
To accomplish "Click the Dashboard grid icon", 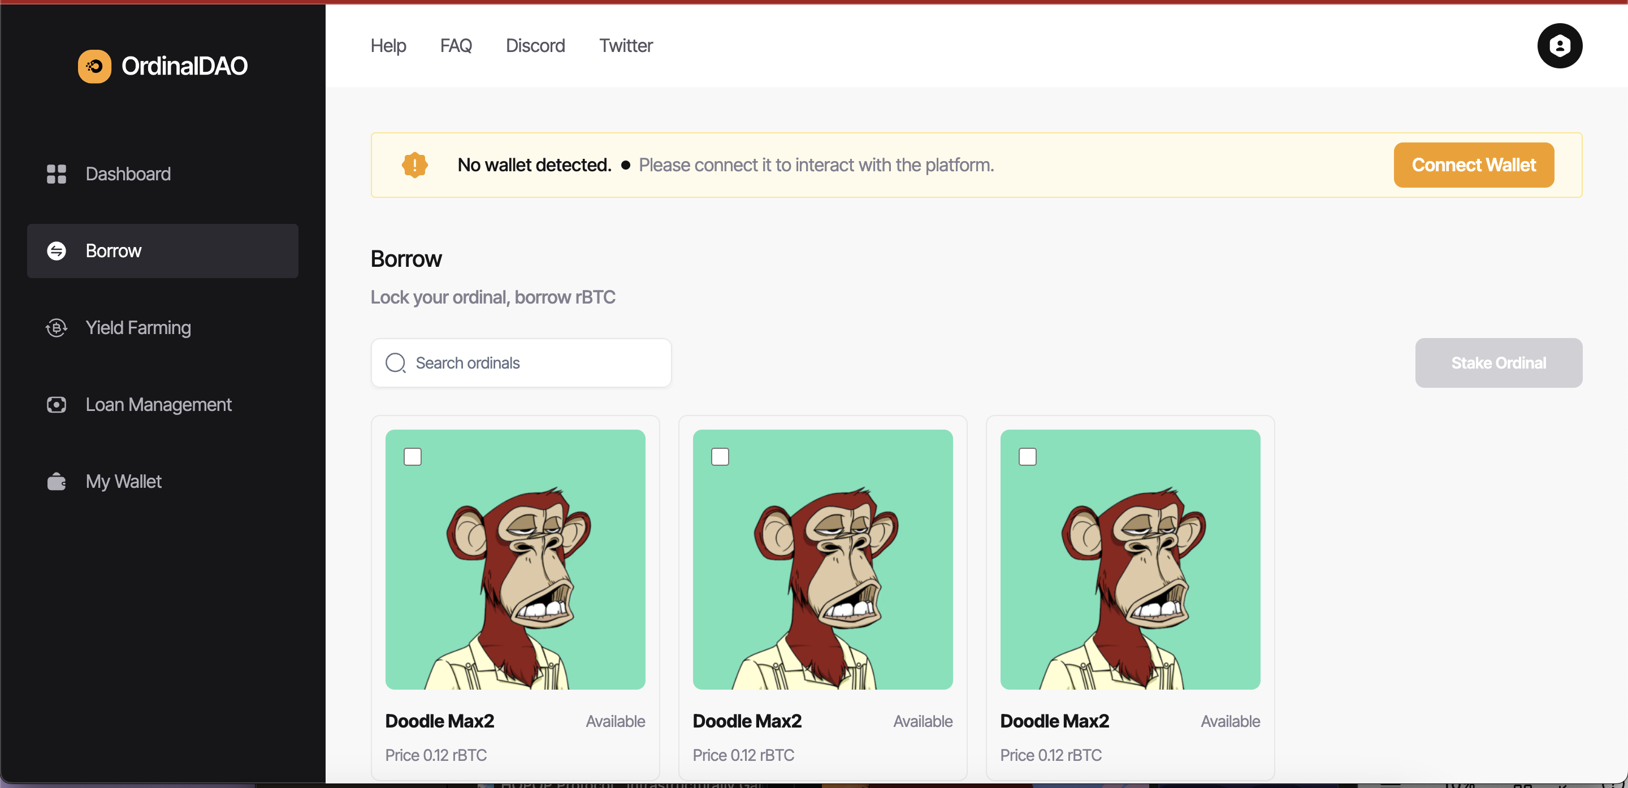I will pyautogui.click(x=57, y=174).
